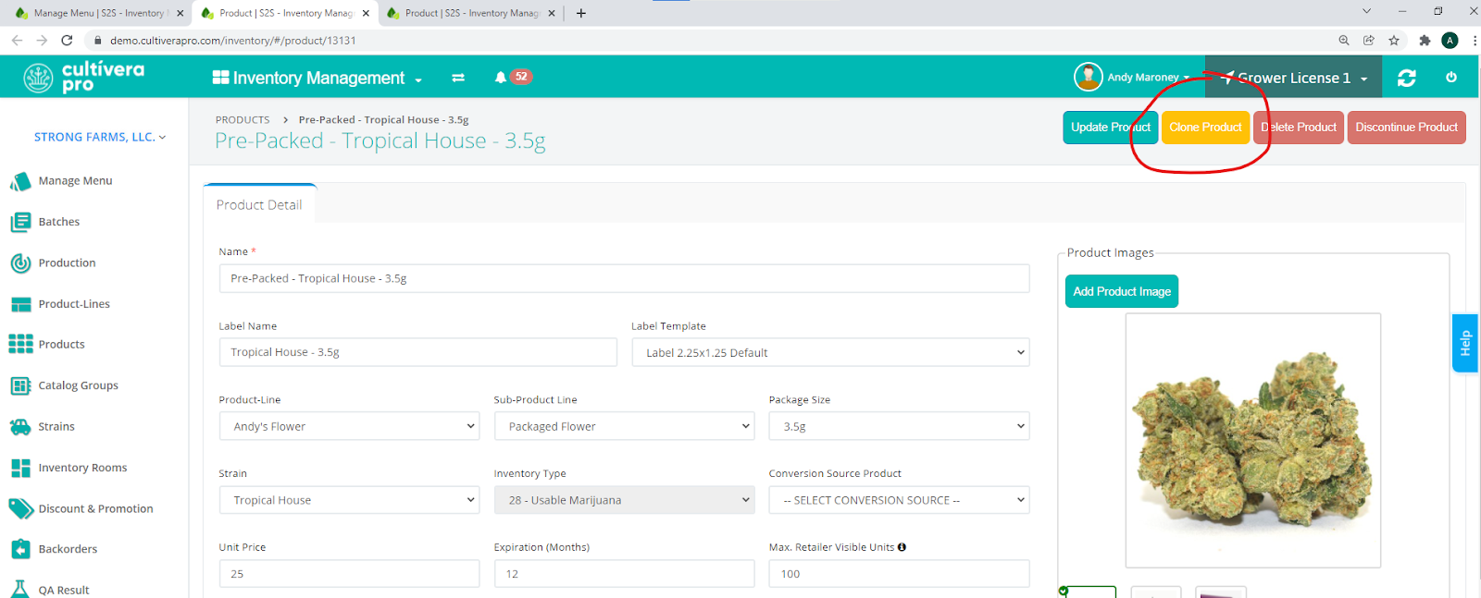Click the Label Name input field
Viewport: 1481px width, 598px height.
pyautogui.click(x=417, y=352)
